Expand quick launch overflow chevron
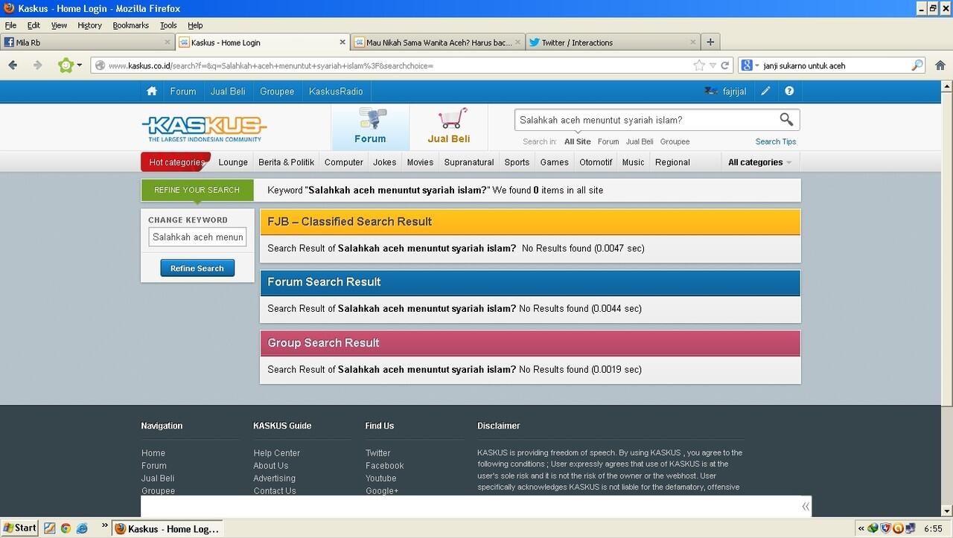953x538 pixels. [x=104, y=525]
